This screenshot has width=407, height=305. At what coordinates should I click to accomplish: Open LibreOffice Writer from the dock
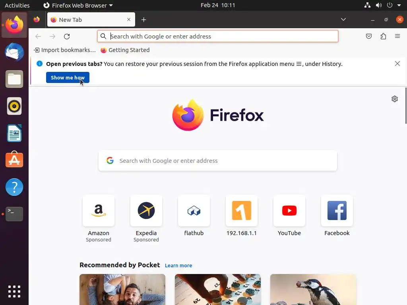coord(14,133)
